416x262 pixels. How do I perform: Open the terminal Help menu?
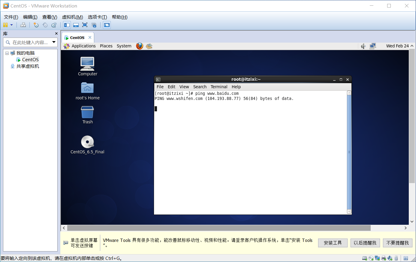(236, 87)
